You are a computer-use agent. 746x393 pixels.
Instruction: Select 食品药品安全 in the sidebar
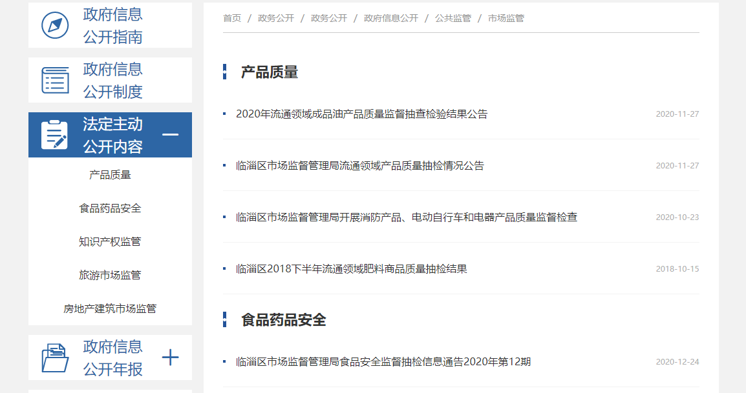tap(110, 208)
